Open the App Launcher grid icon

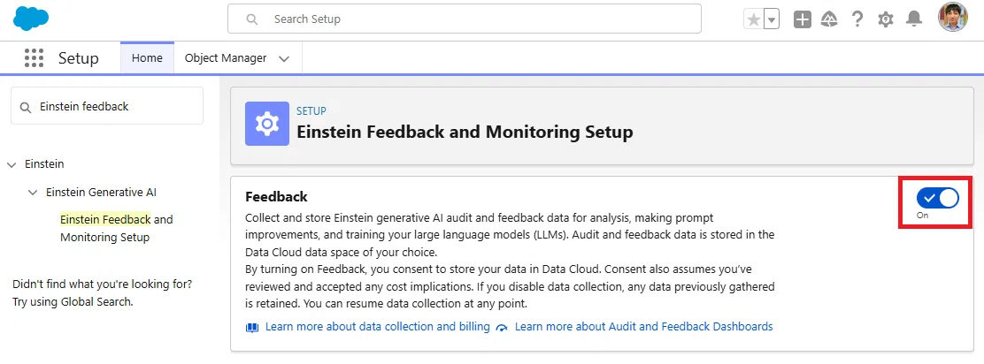coord(34,58)
